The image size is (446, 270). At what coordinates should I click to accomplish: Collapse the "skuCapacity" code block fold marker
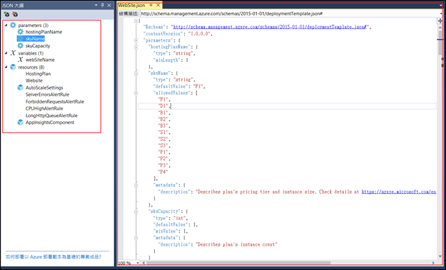136,212
